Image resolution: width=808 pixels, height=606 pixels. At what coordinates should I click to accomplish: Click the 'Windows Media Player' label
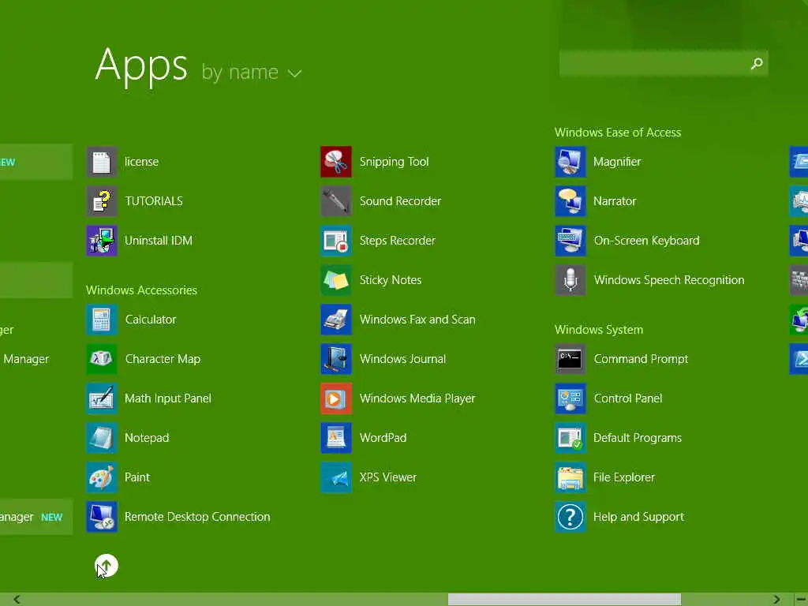pyautogui.click(x=417, y=398)
